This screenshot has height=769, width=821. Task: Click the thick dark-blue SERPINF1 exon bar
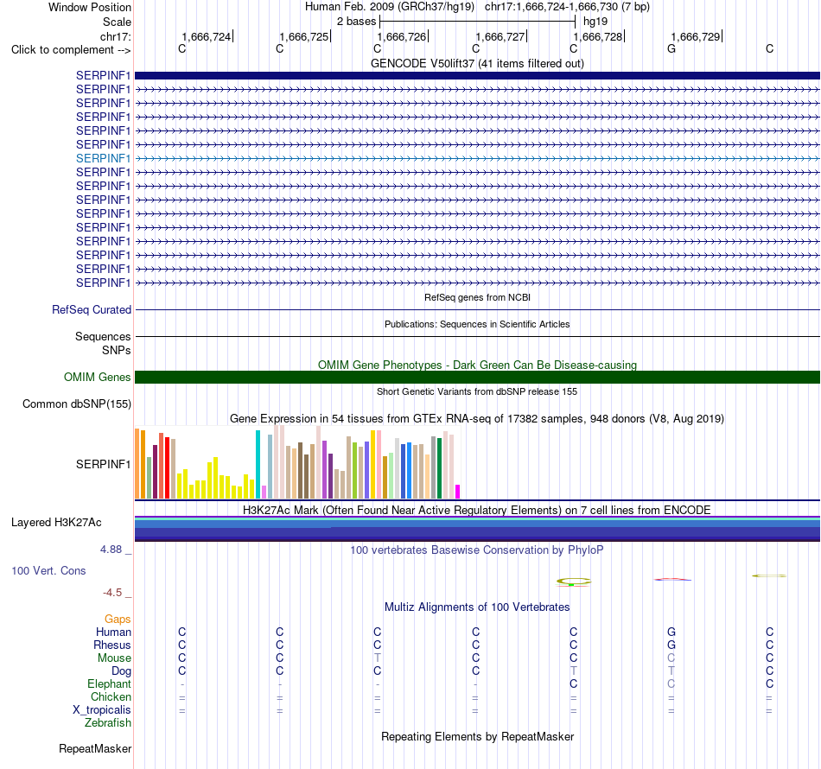click(x=477, y=75)
